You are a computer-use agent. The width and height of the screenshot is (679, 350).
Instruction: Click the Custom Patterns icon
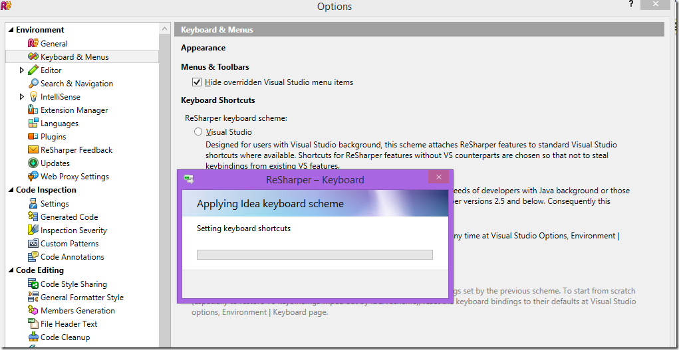(x=33, y=244)
